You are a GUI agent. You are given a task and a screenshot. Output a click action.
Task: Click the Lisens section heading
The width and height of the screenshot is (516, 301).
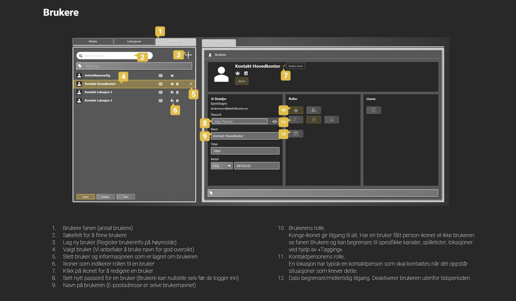pos(371,99)
